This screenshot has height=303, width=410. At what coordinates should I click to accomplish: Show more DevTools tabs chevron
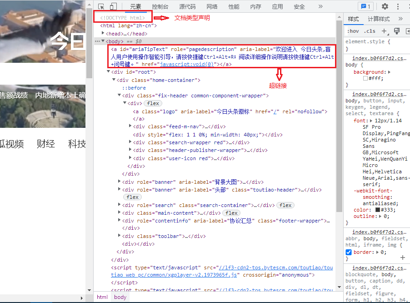tap(320, 6)
